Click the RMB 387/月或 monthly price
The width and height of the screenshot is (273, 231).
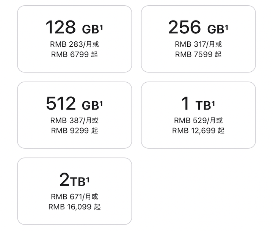point(74,121)
